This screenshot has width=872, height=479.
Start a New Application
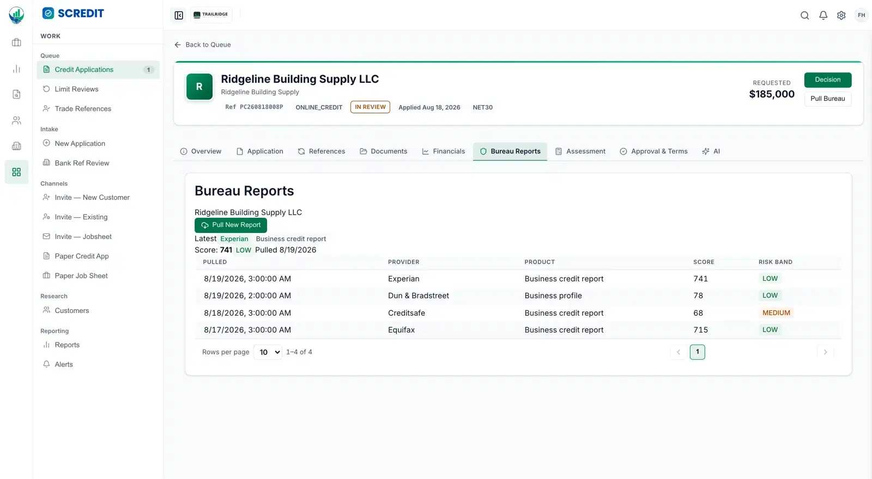pos(98,144)
